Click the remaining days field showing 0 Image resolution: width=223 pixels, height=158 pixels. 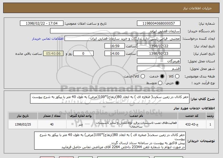click(83, 54)
